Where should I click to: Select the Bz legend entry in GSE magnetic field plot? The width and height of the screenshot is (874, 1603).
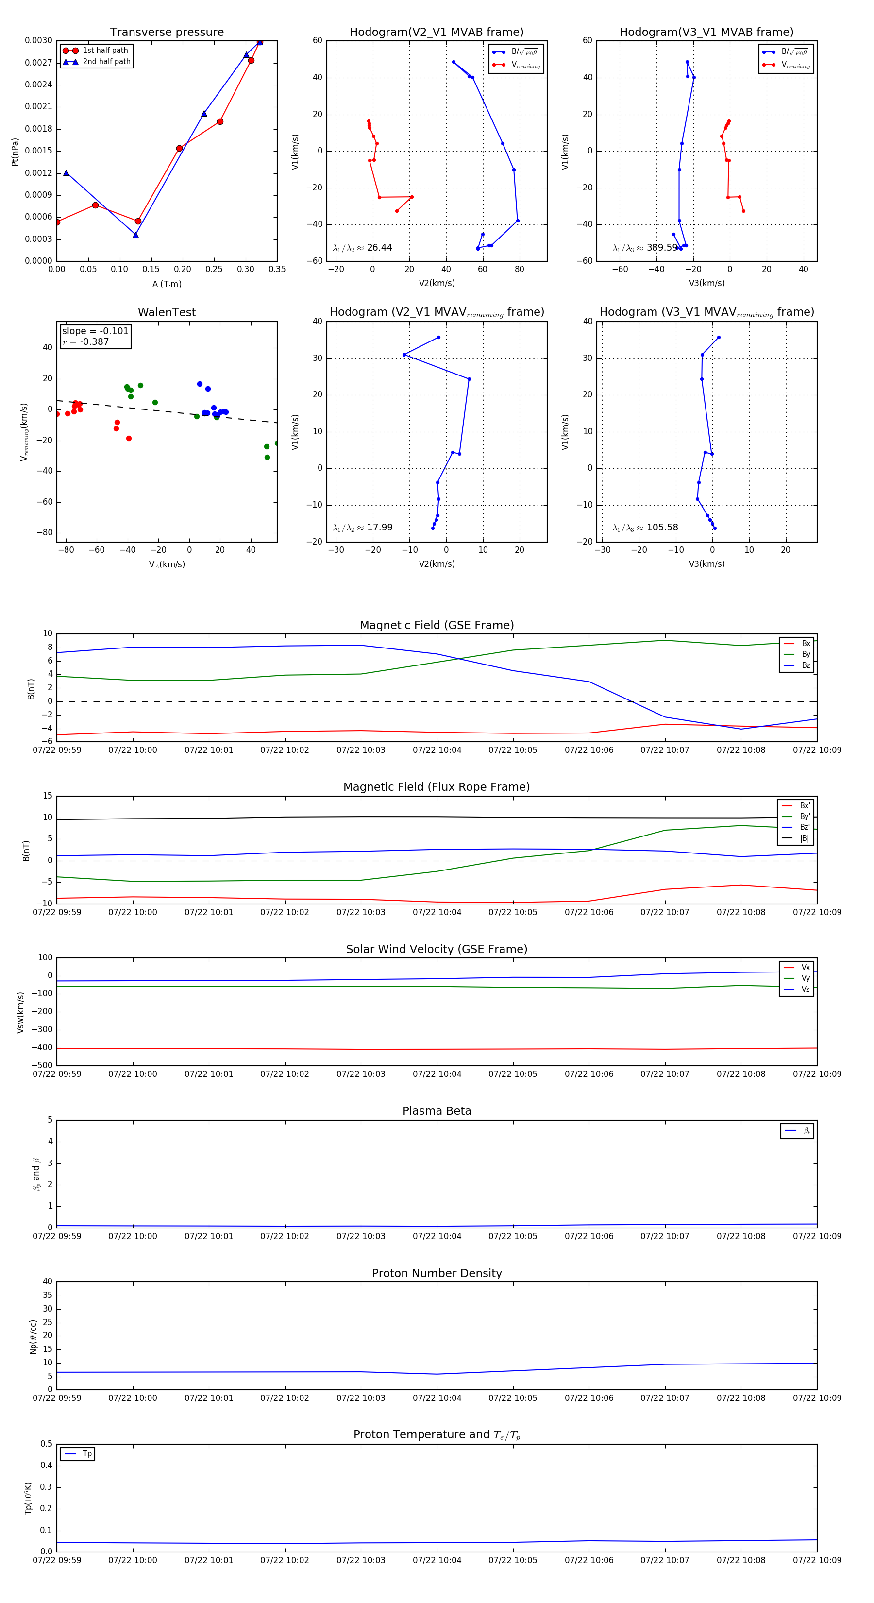(x=797, y=665)
